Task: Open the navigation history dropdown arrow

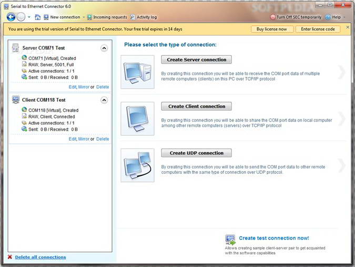Action: [29, 17]
